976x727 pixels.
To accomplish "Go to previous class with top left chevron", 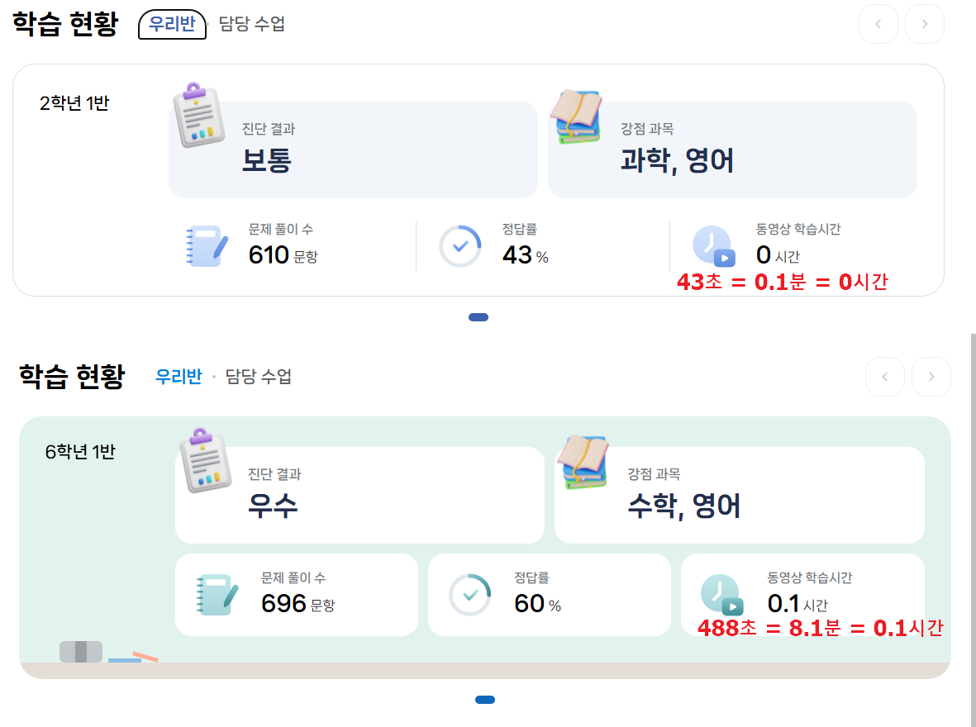I will [x=878, y=24].
